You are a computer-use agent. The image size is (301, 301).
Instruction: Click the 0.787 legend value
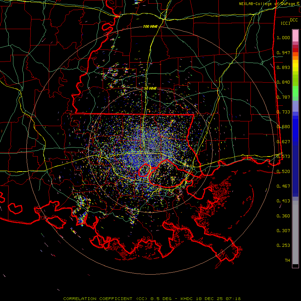click(x=283, y=97)
